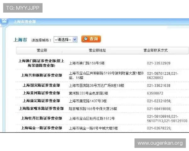
Task: Click address 黄河路333号金色家园2楼
Action: [x=88, y=93]
